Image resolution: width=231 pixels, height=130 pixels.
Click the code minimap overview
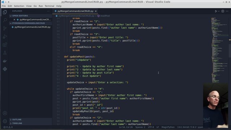[x=219, y=50]
